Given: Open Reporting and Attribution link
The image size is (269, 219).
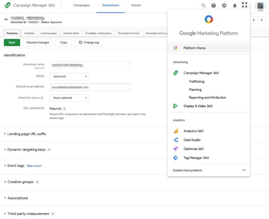Looking at the screenshot, I should [207, 97].
